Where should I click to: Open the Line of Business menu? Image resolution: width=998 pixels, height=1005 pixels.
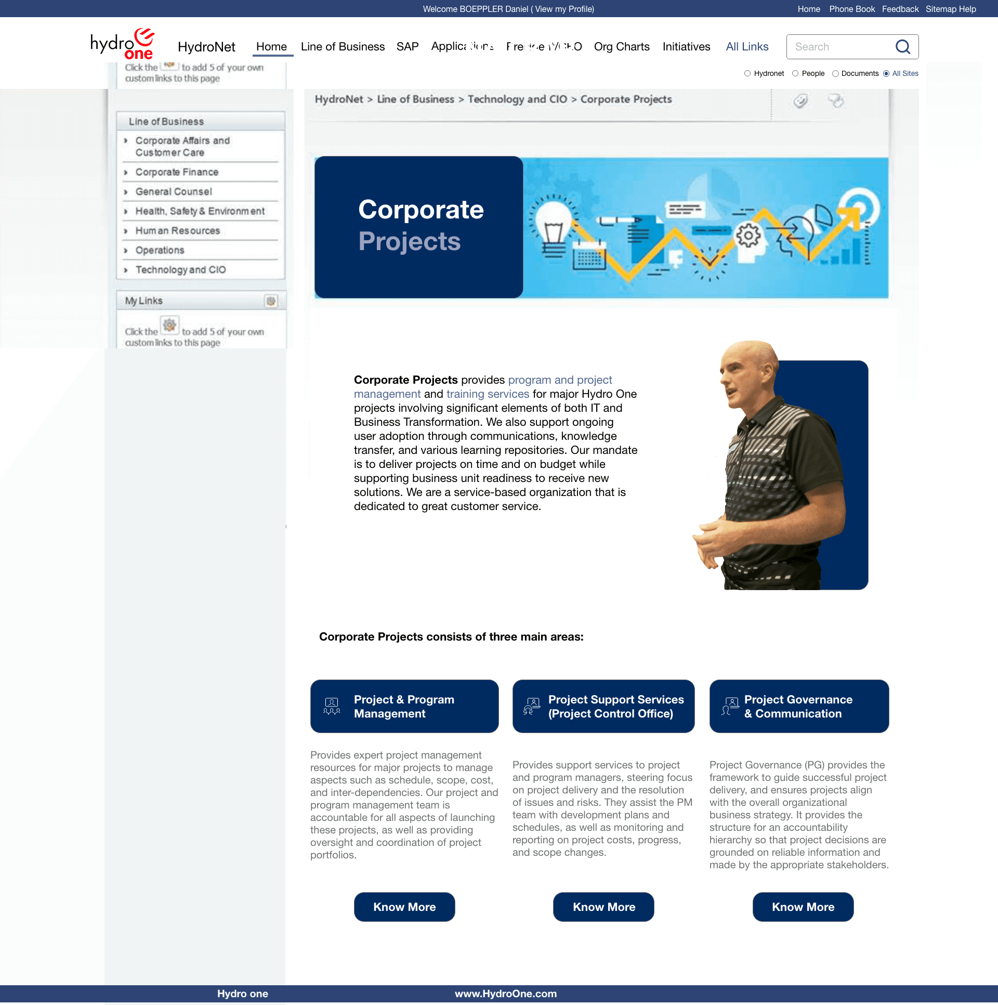(343, 47)
